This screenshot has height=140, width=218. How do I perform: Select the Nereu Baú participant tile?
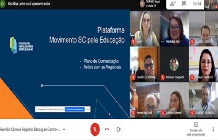click(145, 100)
